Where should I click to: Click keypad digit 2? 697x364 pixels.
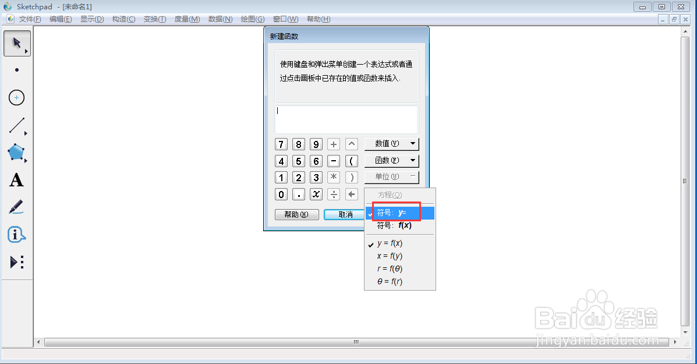click(x=299, y=178)
